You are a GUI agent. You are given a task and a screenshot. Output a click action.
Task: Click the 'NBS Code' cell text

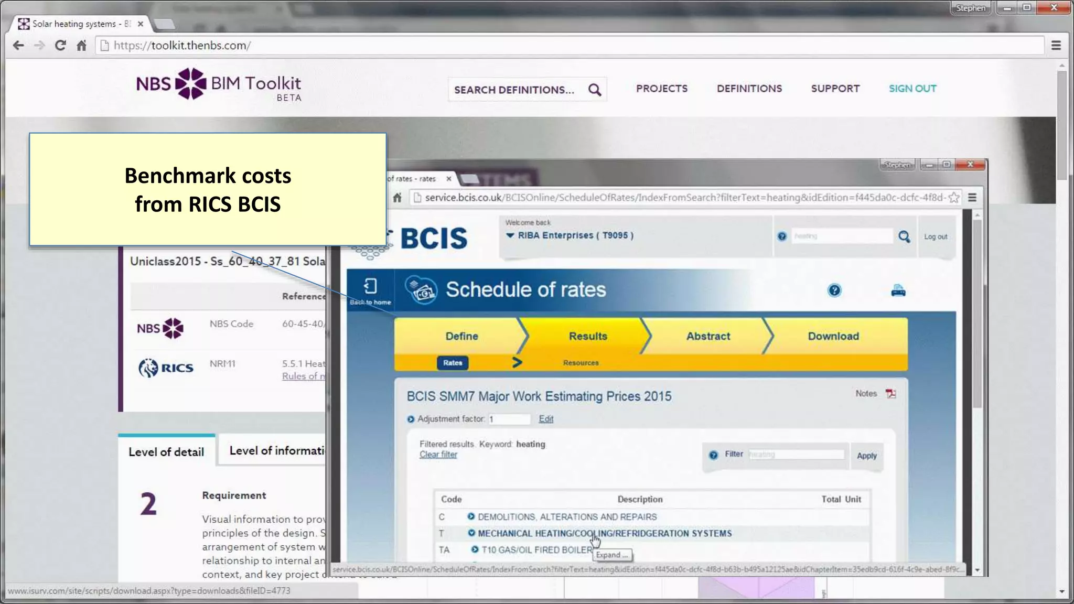[231, 324]
